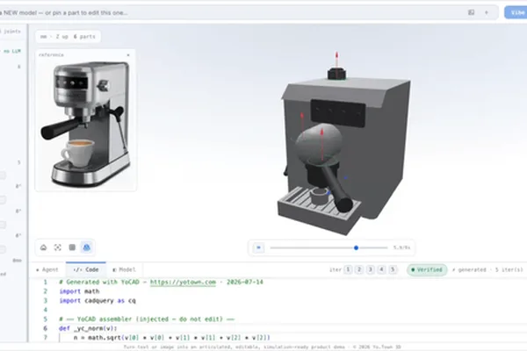Show iteration 3
The height and width of the screenshot is (351, 527).
(x=371, y=269)
